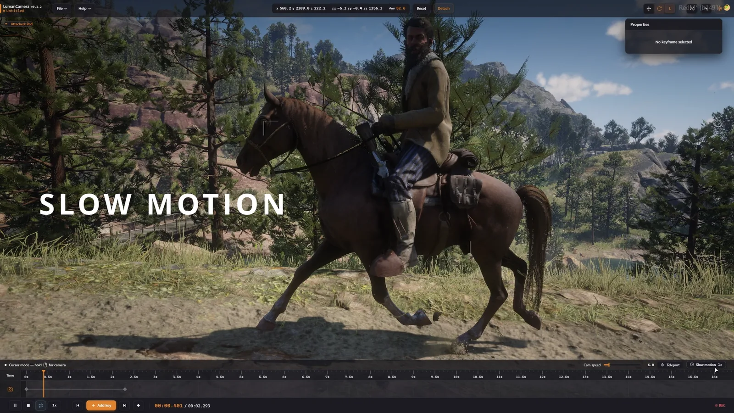Select the move gizmo tool icon
The width and height of the screenshot is (734, 413).
(x=649, y=8)
